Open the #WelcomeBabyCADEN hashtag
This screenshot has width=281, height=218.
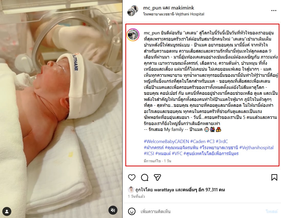pyautogui.click(x=166, y=141)
